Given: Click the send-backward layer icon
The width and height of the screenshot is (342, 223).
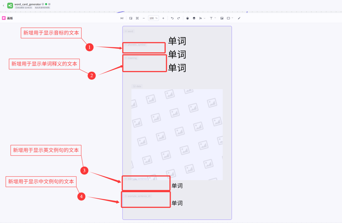Looking at the screenshot, I should pos(193,18).
